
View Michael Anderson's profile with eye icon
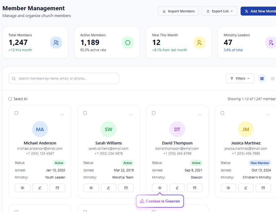coord(23,188)
